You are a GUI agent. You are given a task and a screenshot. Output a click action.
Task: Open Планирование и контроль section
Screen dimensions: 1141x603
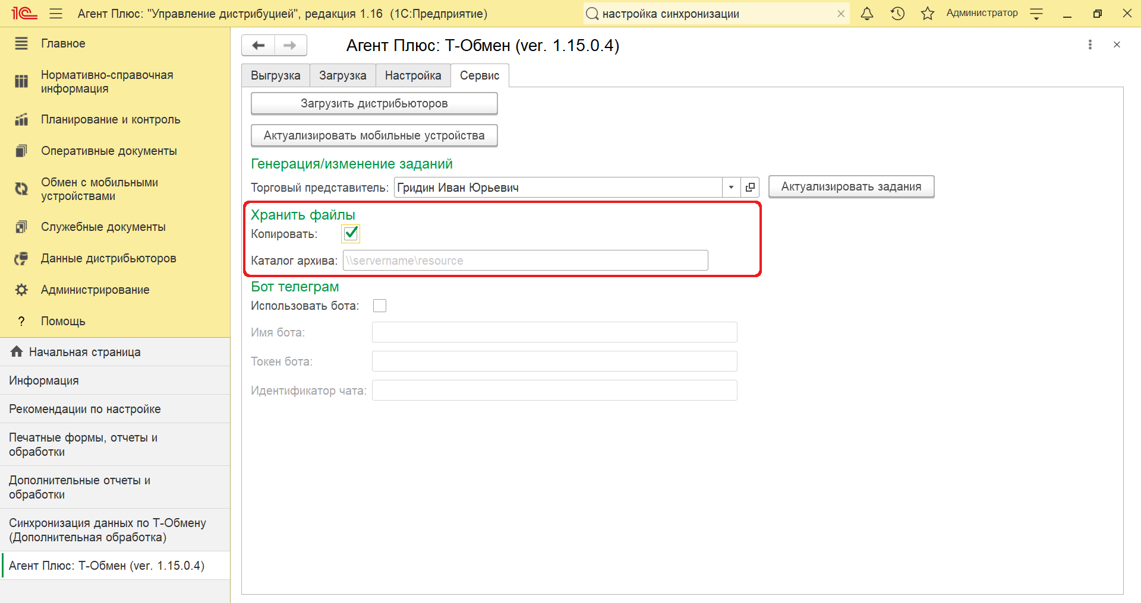point(115,119)
